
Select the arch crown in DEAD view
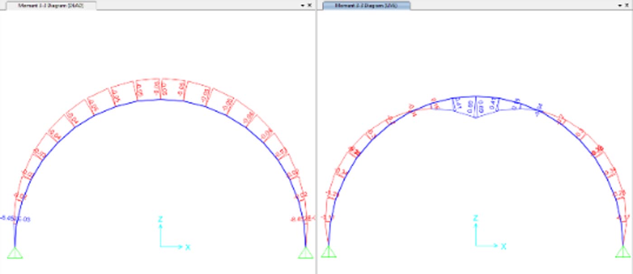[x=161, y=99]
